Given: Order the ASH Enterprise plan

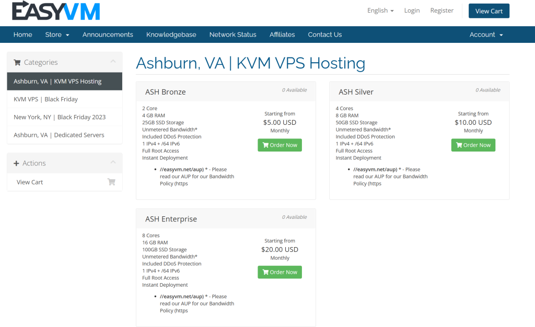Looking at the screenshot, I should (x=280, y=272).
